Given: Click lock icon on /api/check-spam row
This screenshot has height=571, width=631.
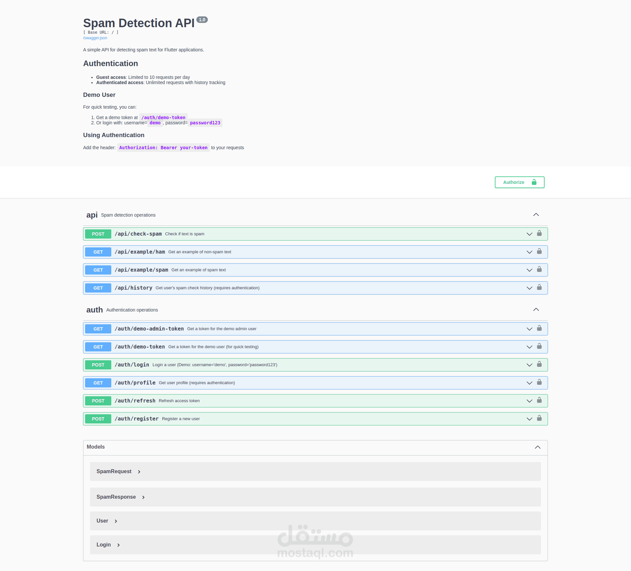Looking at the screenshot, I should point(539,233).
